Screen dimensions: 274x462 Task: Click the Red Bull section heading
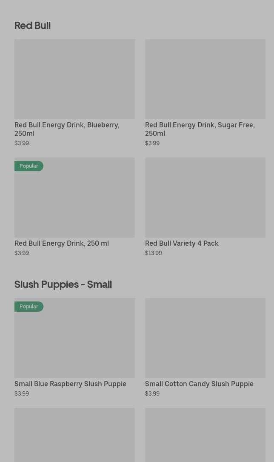point(32,26)
